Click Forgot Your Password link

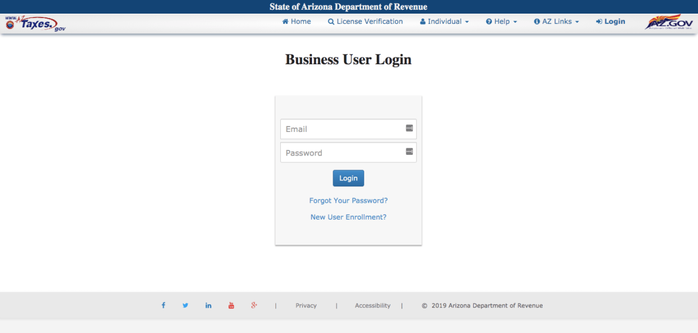click(x=348, y=201)
